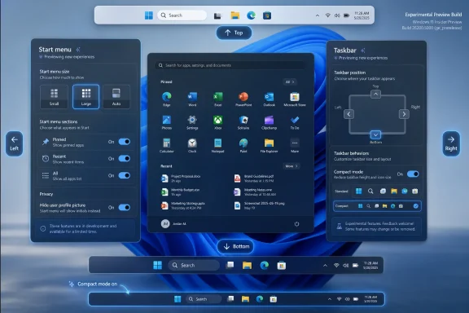Viewport: 469px width, 313px height.
Task: Toggle the Recent section switch
Action: pos(125,158)
